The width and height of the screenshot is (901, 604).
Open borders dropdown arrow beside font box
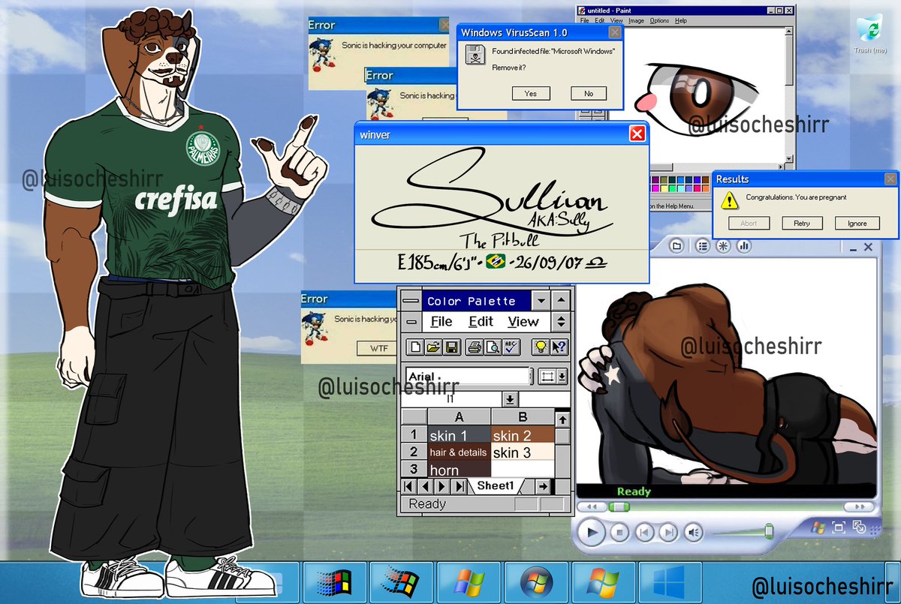coord(562,376)
